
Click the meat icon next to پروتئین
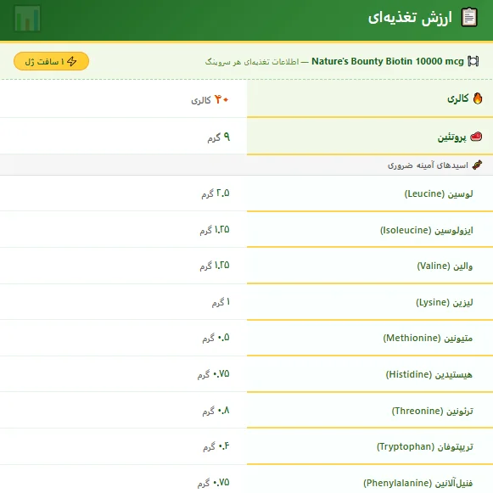point(476,137)
